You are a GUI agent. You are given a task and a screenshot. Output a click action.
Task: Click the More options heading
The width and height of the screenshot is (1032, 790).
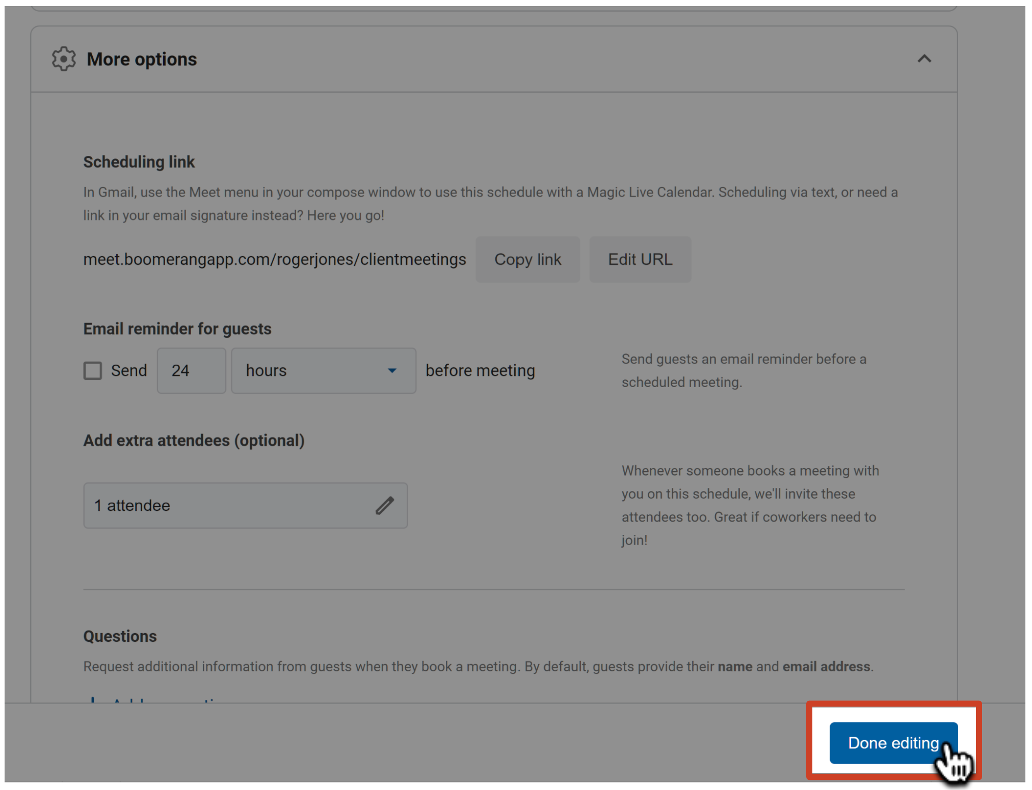[x=142, y=59]
